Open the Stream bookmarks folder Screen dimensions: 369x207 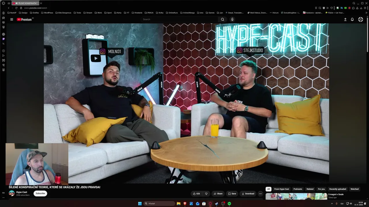[88, 13]
